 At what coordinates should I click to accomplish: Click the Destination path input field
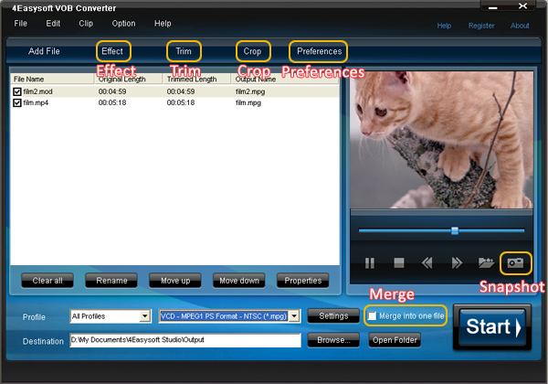185,340
